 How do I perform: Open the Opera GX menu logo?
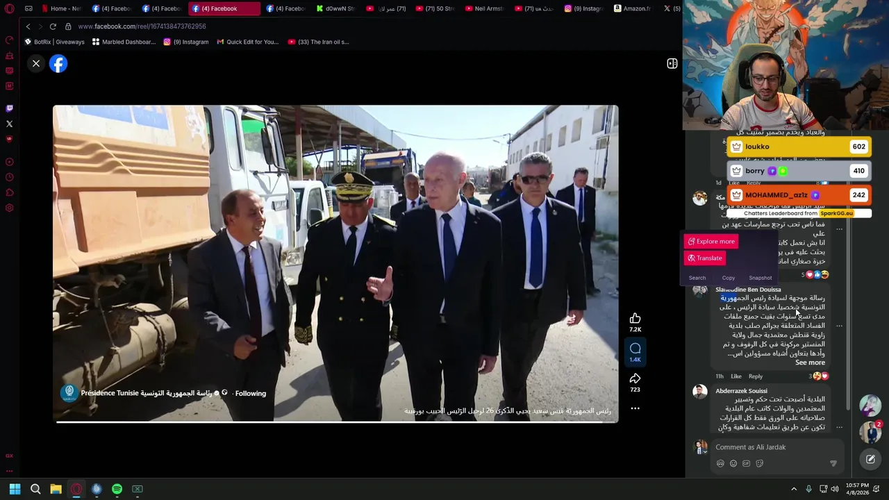pyautogui.click(x=9, y=8)
